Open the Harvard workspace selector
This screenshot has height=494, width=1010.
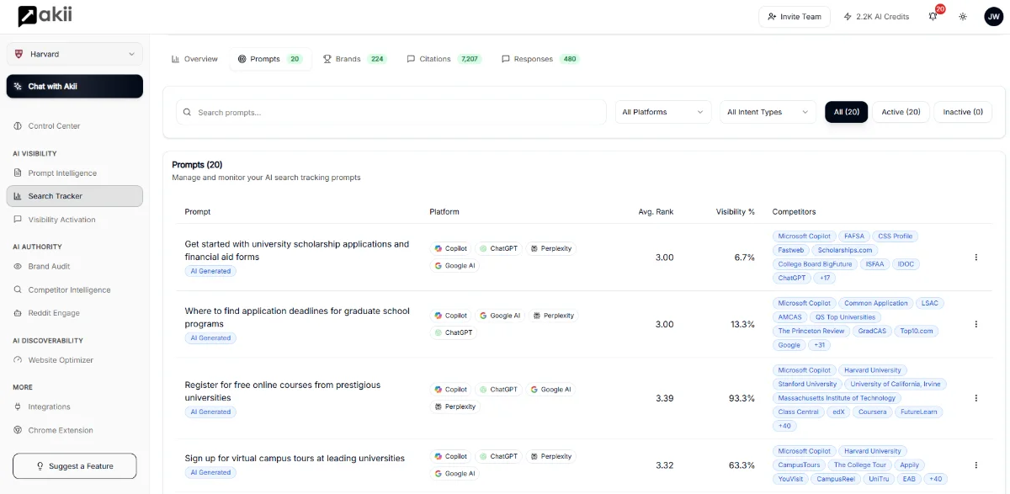pyautogui.click(x=75, y=54)
